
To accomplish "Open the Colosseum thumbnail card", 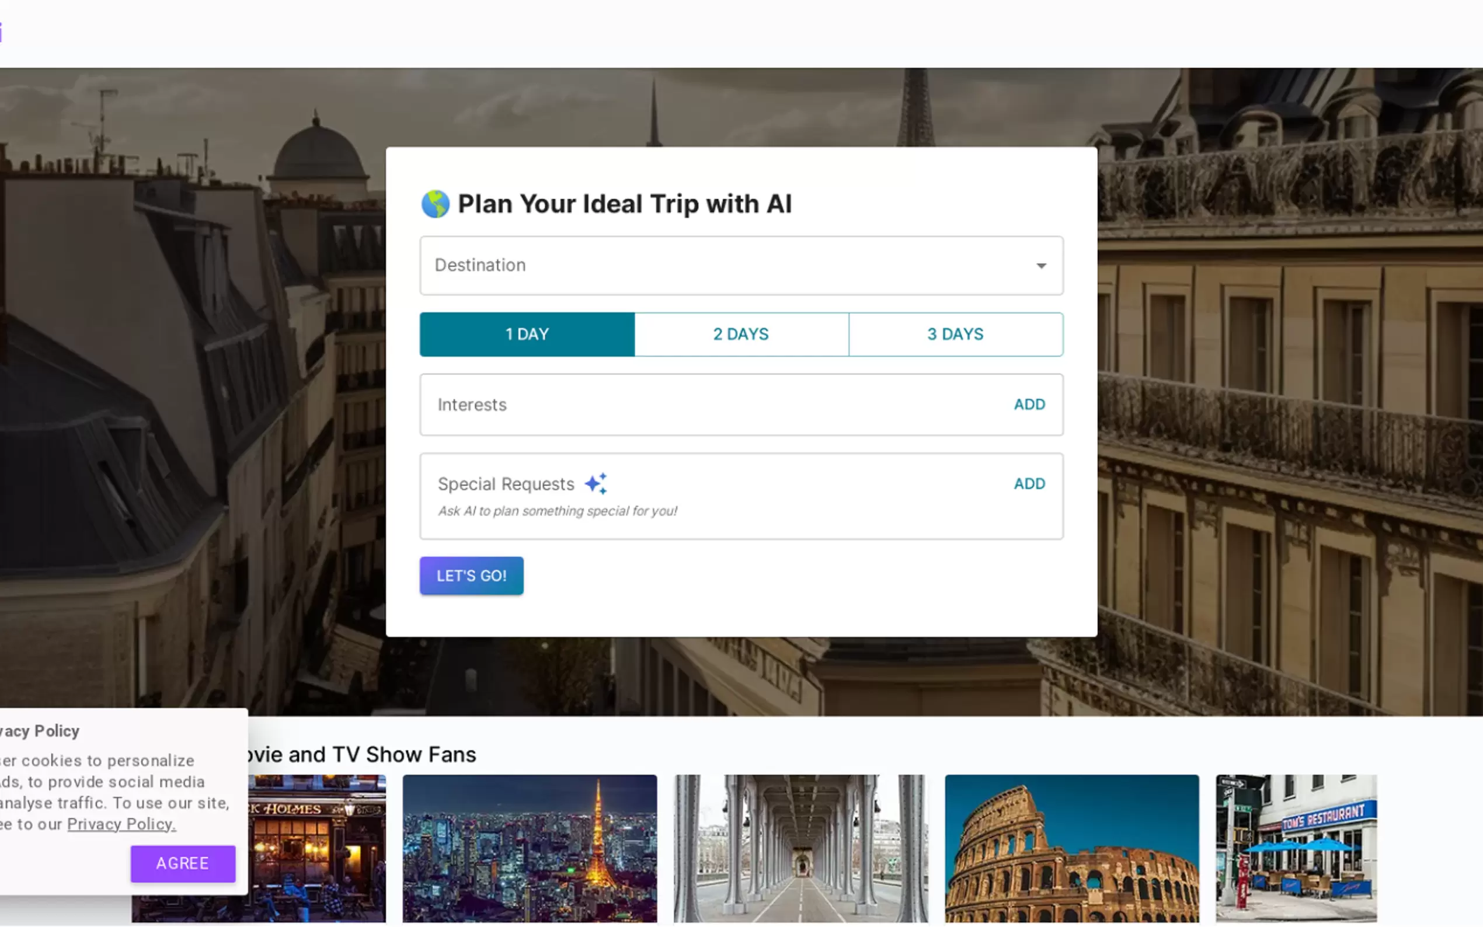I will pos(1071,848).
